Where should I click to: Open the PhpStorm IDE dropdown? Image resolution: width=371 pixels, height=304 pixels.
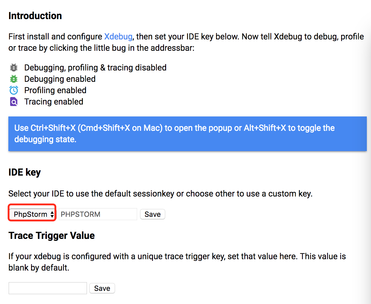point(32,214)
